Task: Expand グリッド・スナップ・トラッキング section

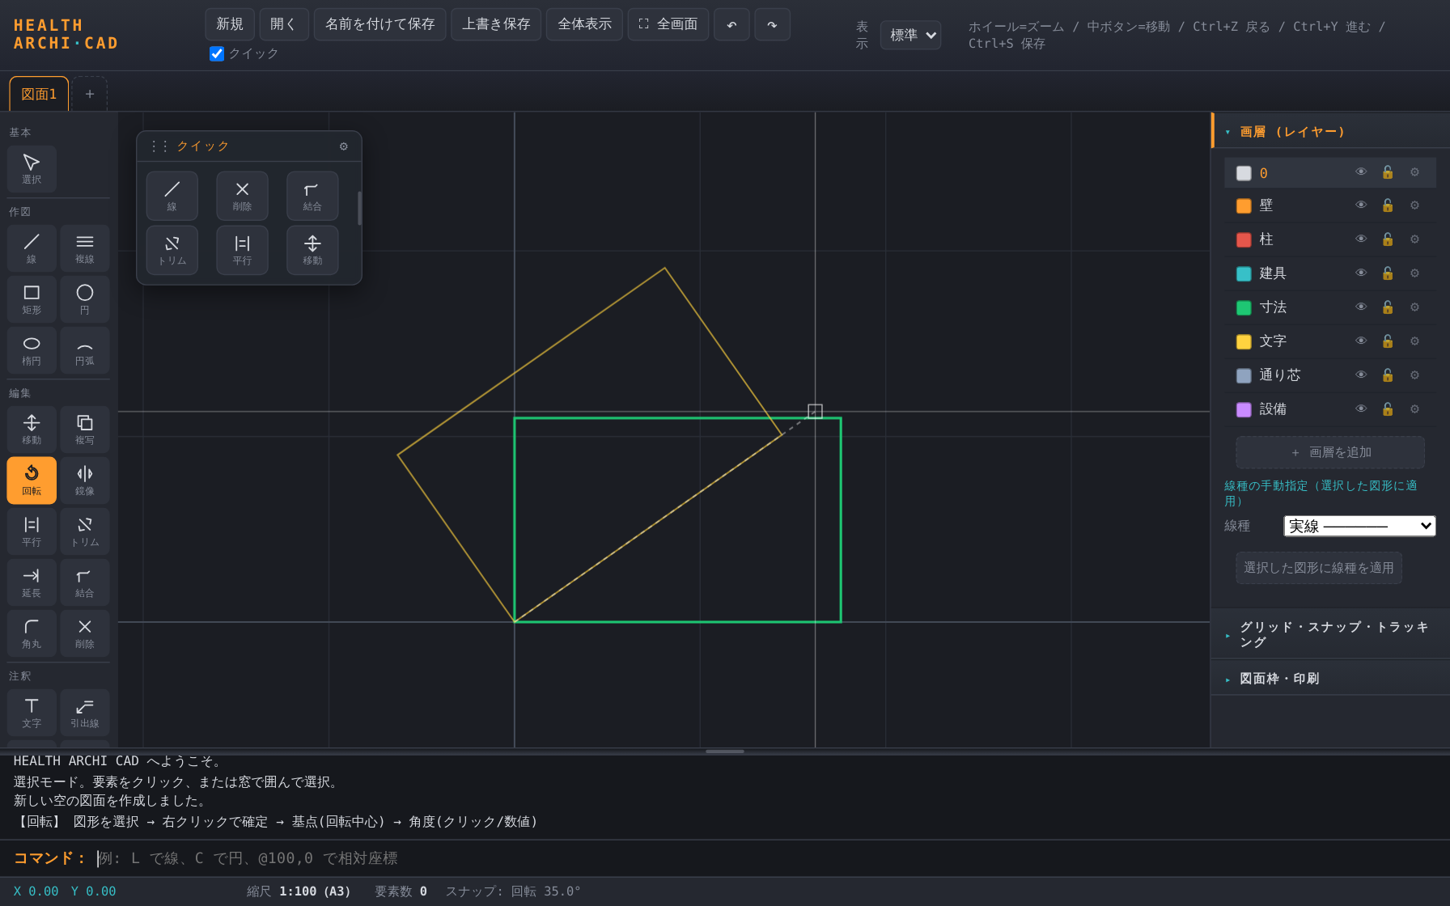Action: pos(1330,635)
